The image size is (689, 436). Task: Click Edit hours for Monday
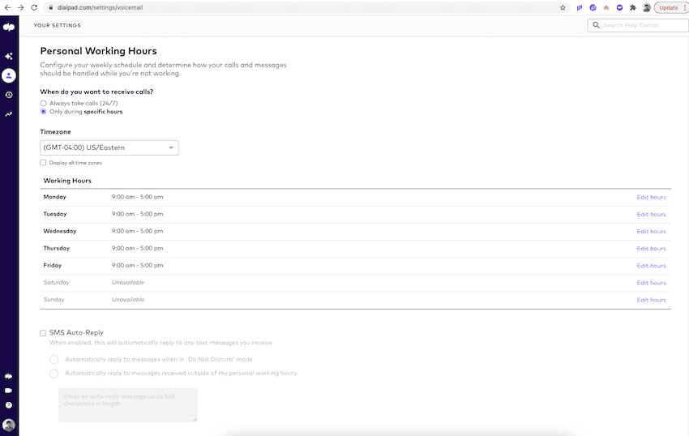(x=651, y=197)
